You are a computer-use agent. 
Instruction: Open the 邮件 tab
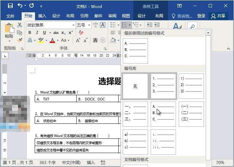click(98, 16)
